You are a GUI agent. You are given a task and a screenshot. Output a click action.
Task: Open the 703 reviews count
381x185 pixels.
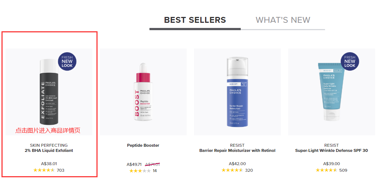pos(61,170)
